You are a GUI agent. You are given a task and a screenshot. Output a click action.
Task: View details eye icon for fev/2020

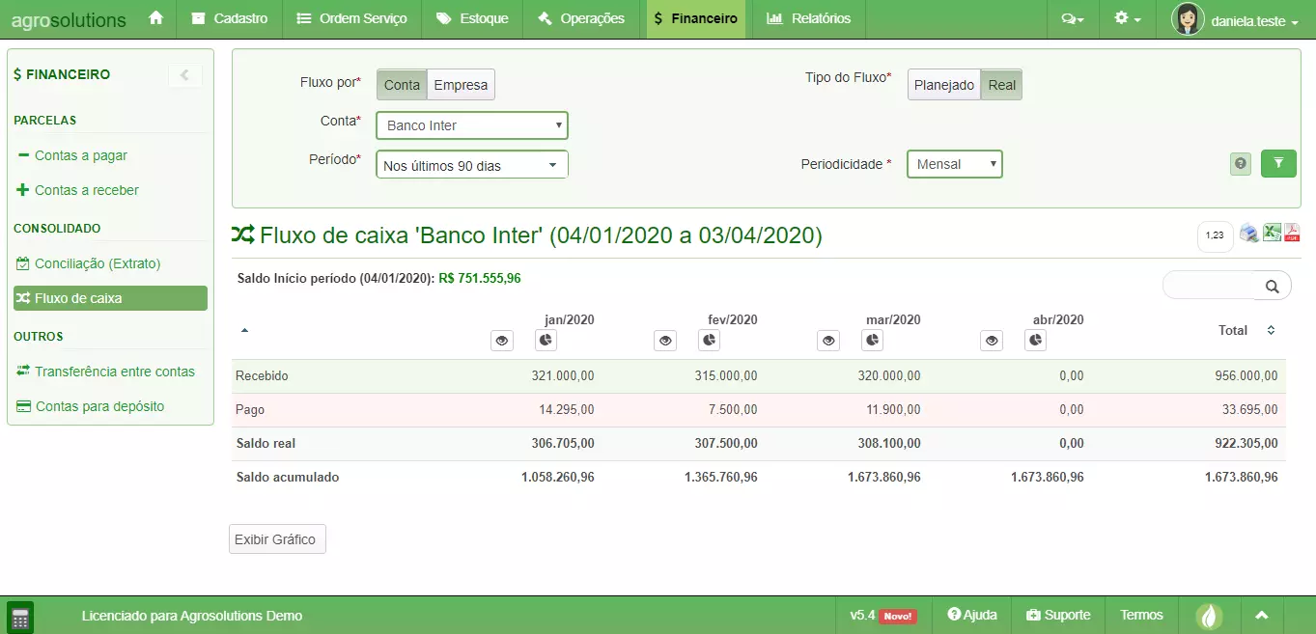[664, 341]
